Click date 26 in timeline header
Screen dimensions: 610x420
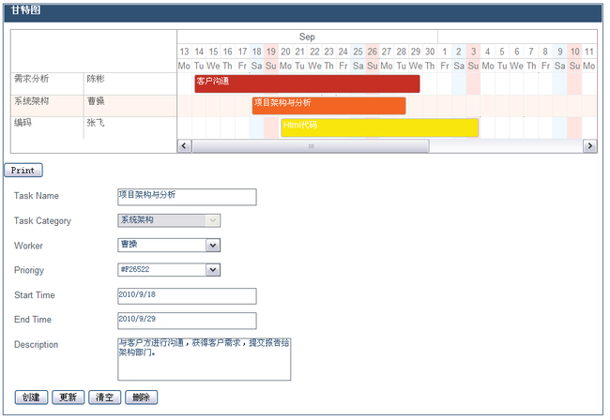[373, 52]
